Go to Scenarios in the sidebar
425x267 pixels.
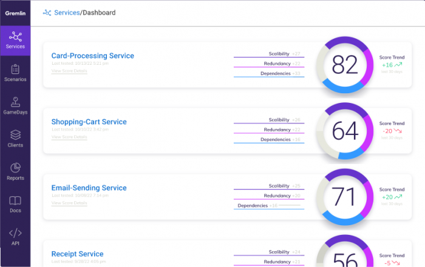pyautogui.click(x=15, y=69)
